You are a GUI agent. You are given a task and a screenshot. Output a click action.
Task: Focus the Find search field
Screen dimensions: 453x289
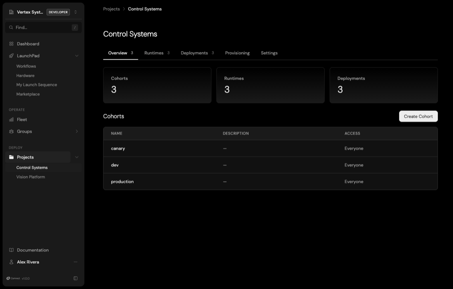click(43, 27)
